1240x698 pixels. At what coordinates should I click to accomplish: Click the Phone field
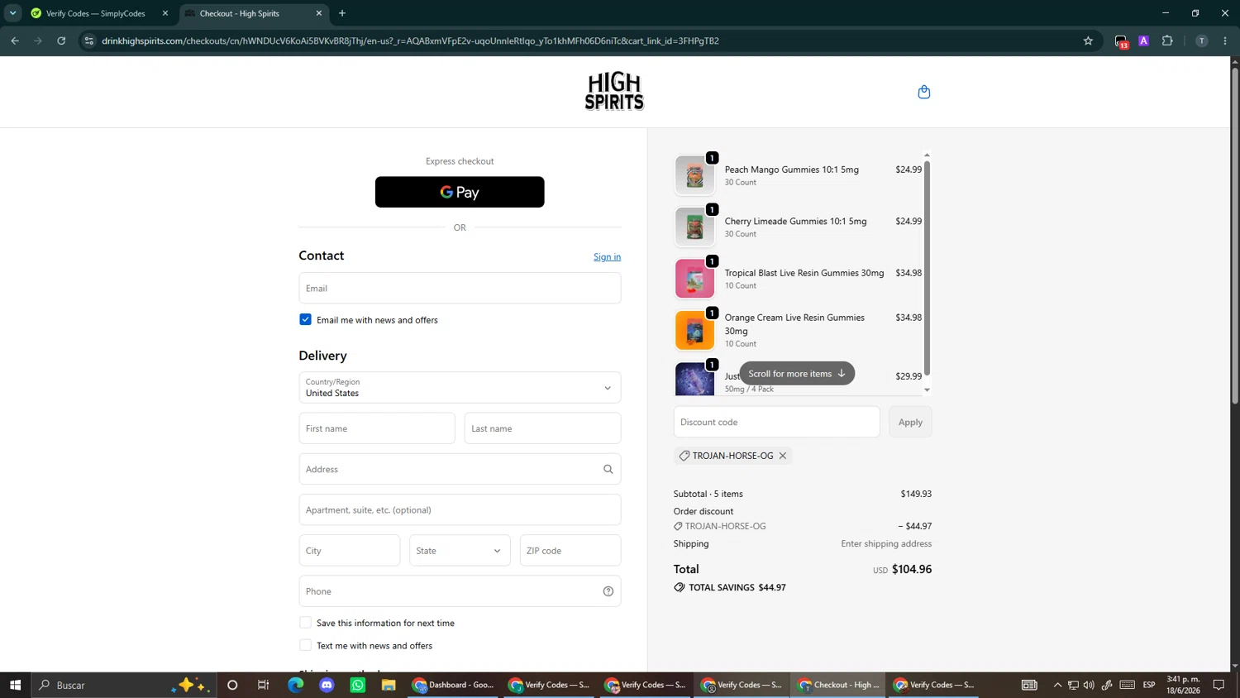pos(460,591)
